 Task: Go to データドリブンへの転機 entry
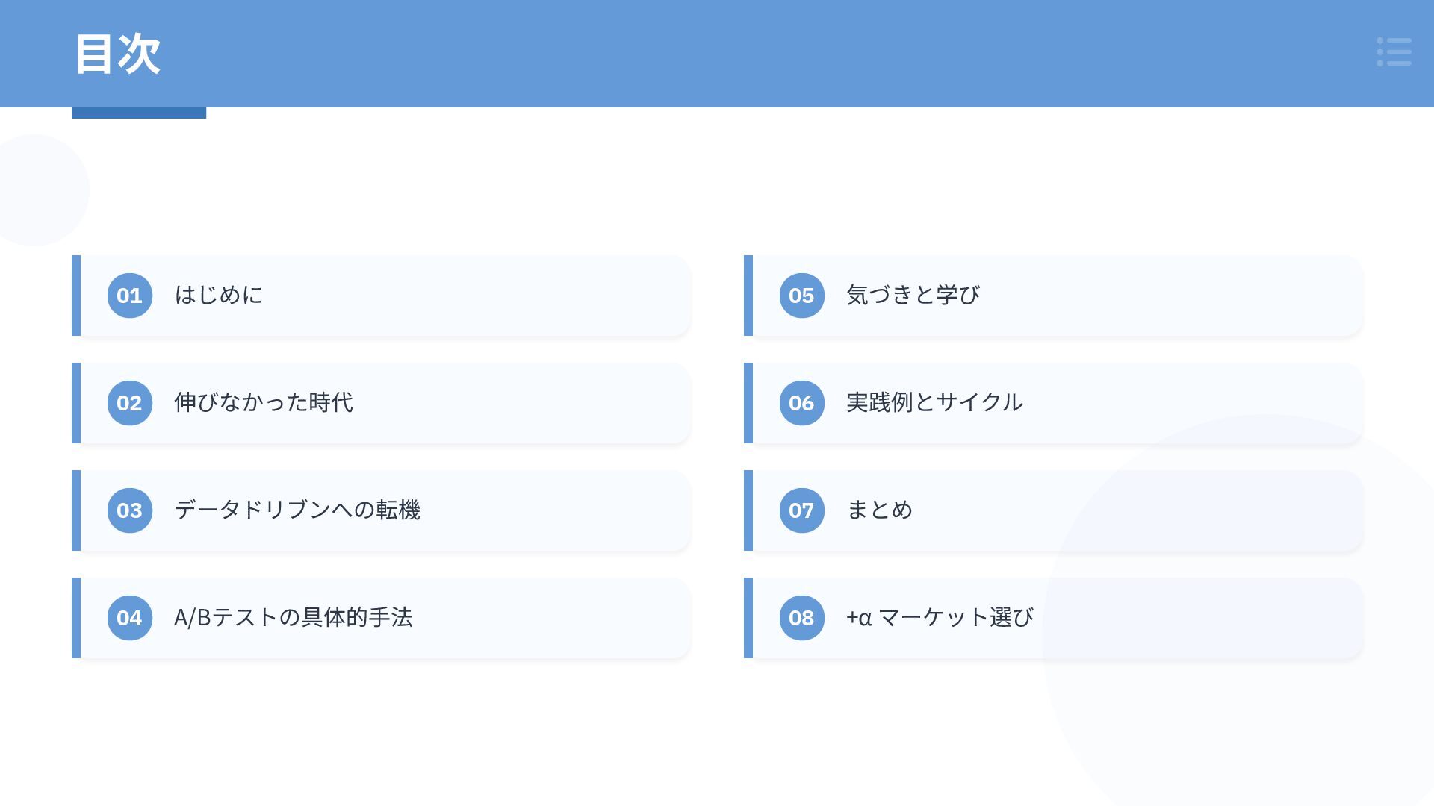pos(381,510)
